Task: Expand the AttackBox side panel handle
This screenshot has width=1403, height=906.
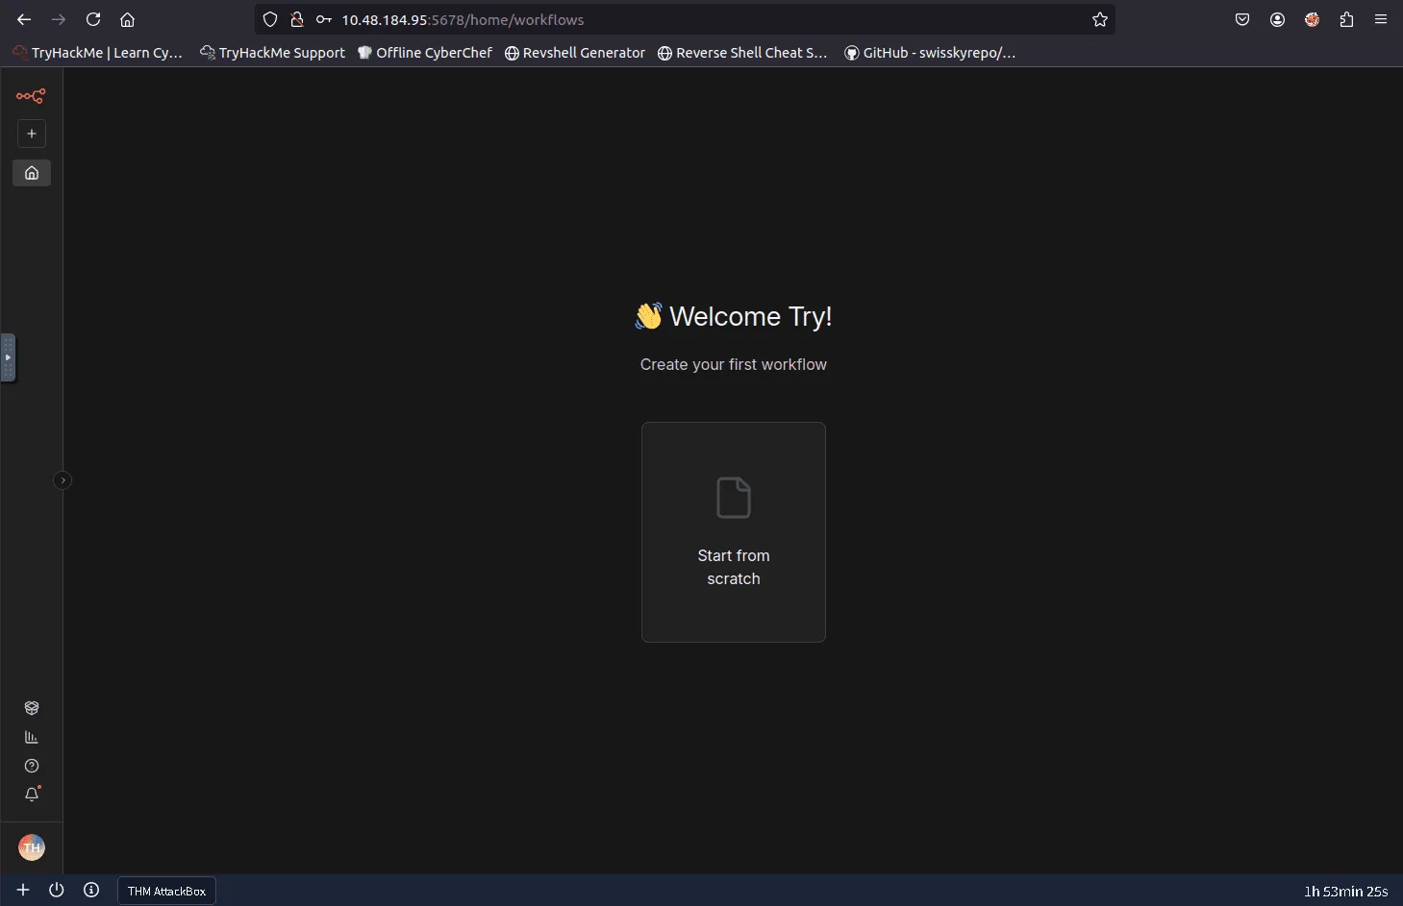Action: (x=8, y=357)
